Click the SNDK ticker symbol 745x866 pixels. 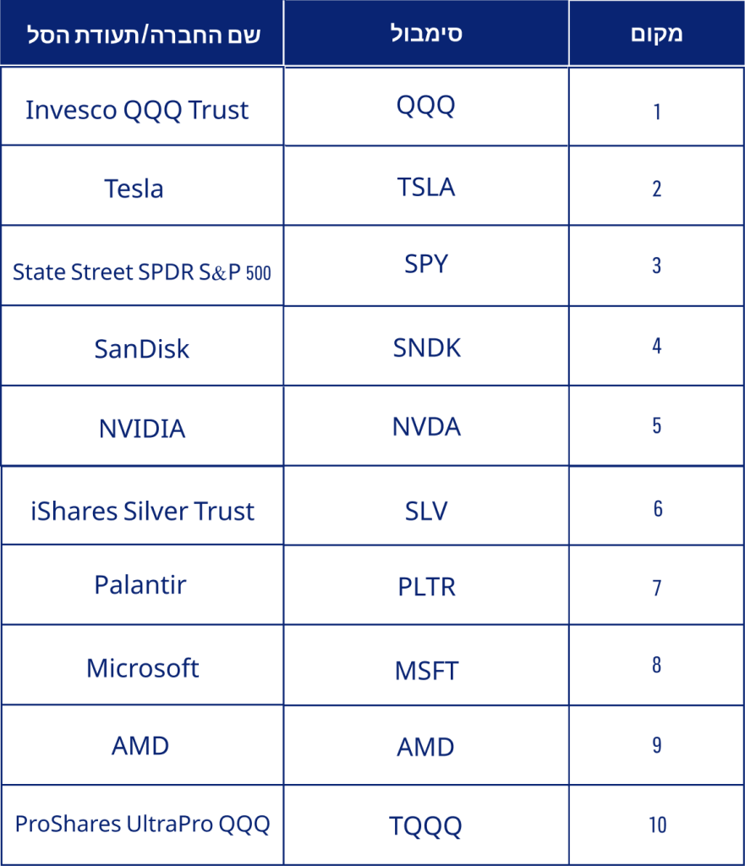pos(427,348)
